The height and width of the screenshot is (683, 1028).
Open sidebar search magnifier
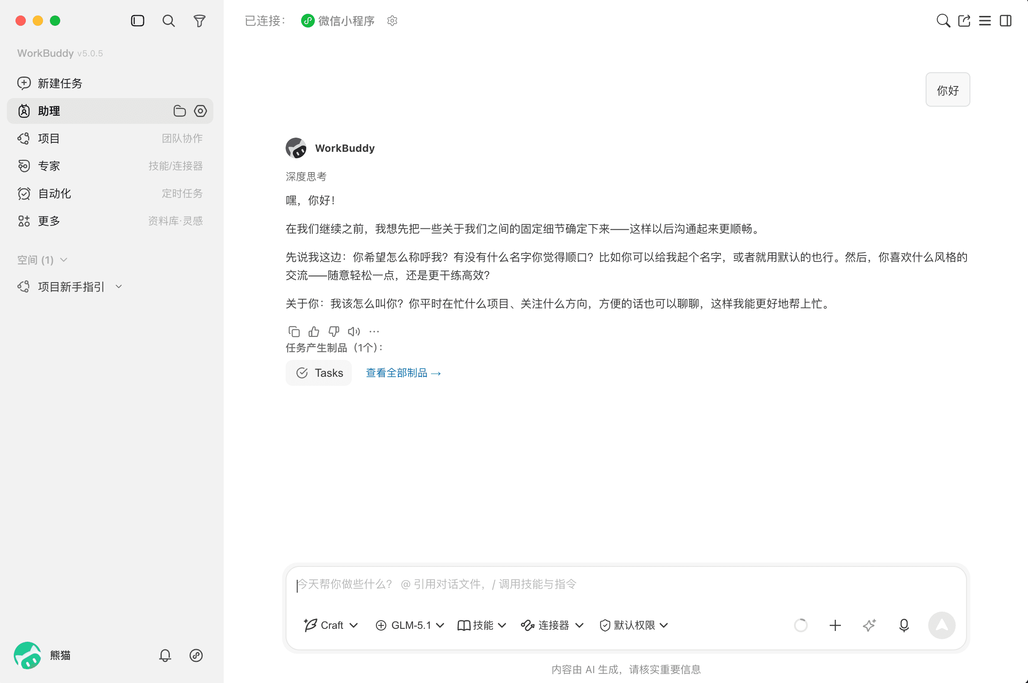pyautogui.click(x=169, y=21)
